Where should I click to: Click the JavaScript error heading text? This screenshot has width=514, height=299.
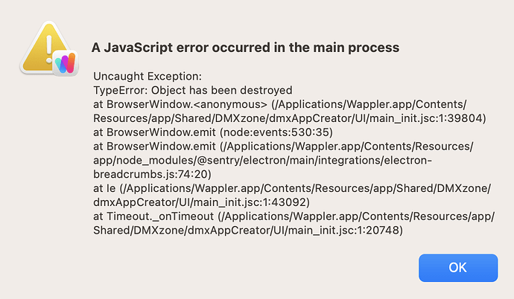click(245, 47)
